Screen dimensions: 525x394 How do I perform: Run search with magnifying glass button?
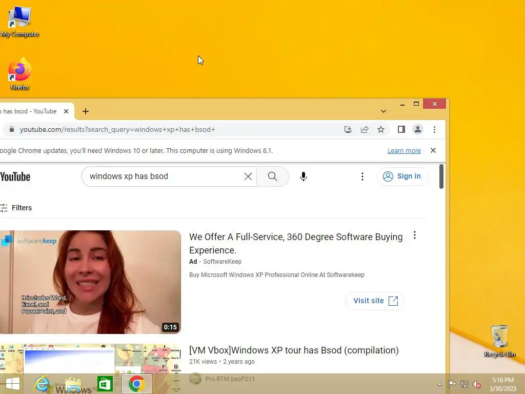tap(273, 176)
